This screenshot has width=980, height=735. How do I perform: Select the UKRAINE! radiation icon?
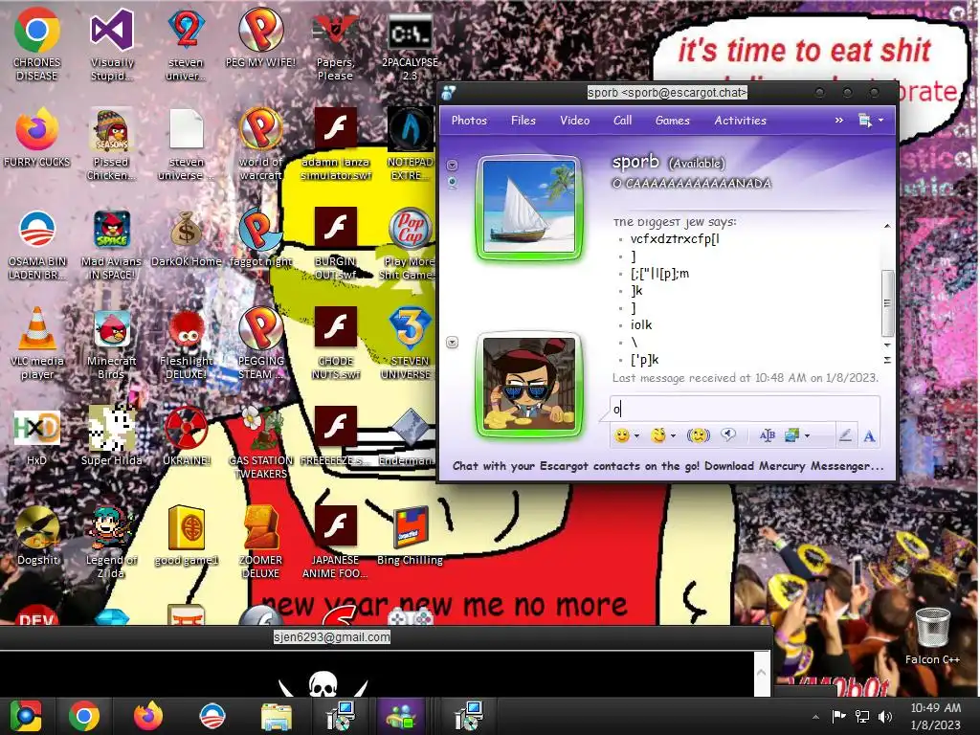click(x=187, y=435)
